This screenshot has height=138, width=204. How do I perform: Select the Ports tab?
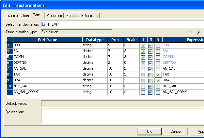tap(37, 15)
